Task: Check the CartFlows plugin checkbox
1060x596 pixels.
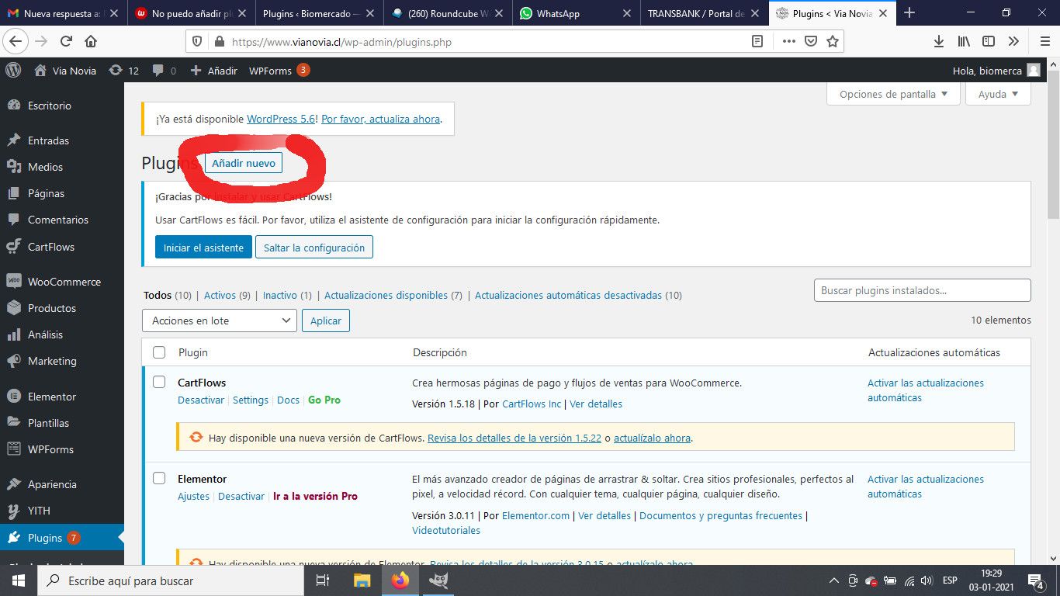Action: click(x=159, y=382)
